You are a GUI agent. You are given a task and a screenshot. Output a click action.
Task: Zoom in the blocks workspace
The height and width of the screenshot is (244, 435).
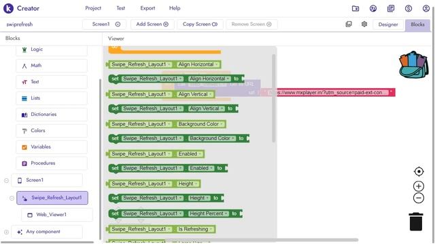[x=419, y=186]
